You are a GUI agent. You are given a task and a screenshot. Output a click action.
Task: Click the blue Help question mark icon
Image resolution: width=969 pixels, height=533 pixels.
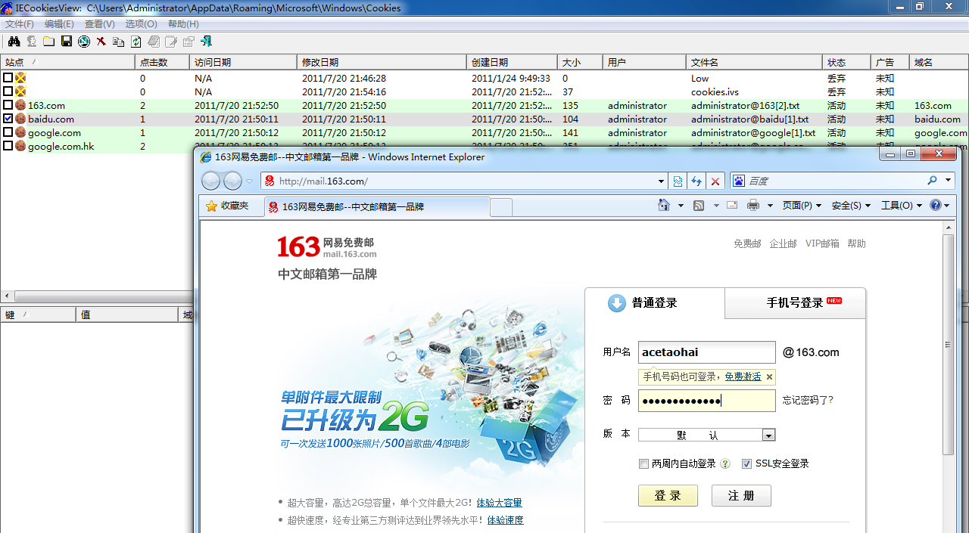936,206
